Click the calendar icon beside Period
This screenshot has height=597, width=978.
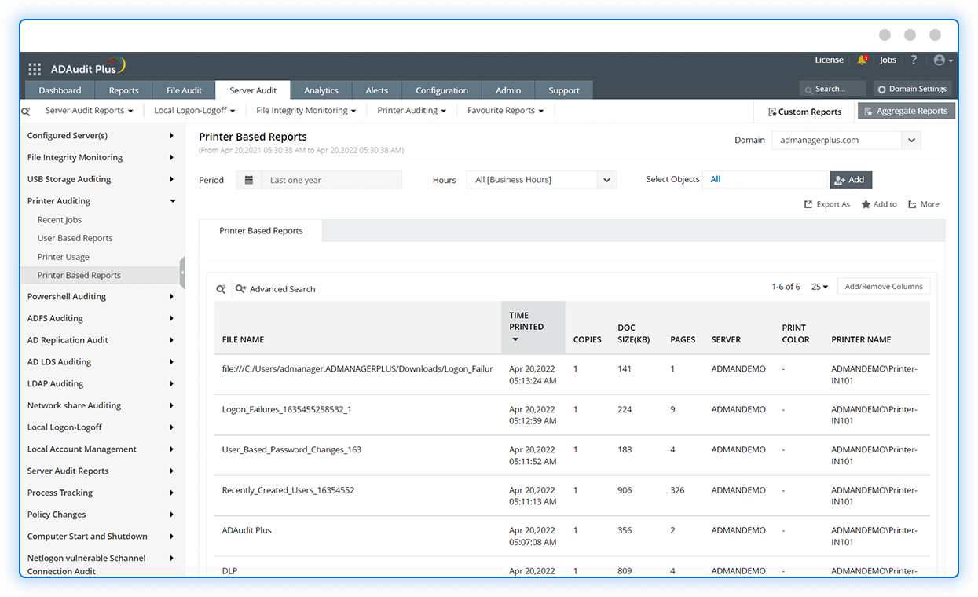pos(249,180)
